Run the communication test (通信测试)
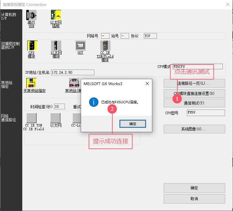 [194, 103]
